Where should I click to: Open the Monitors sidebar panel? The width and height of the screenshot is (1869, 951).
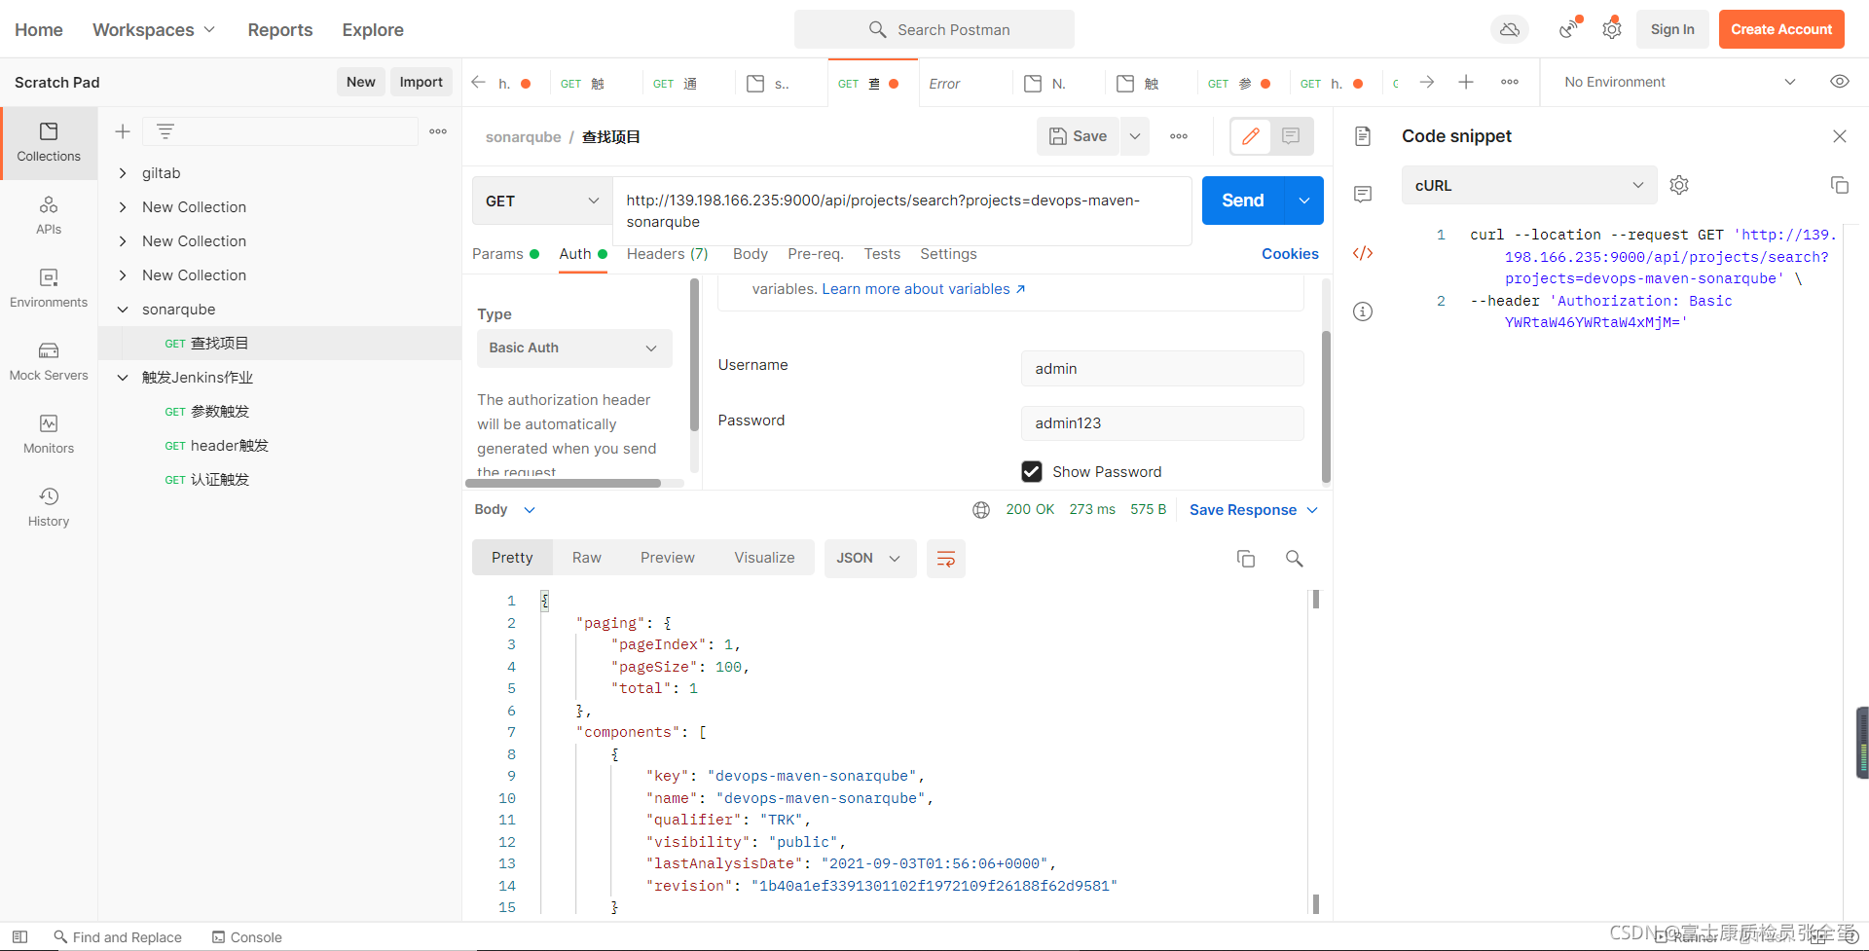coord(49,434)
